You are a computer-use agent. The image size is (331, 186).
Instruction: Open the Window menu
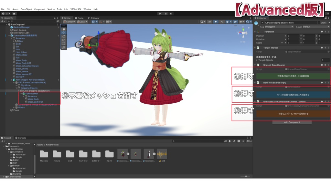click(87, 9)
